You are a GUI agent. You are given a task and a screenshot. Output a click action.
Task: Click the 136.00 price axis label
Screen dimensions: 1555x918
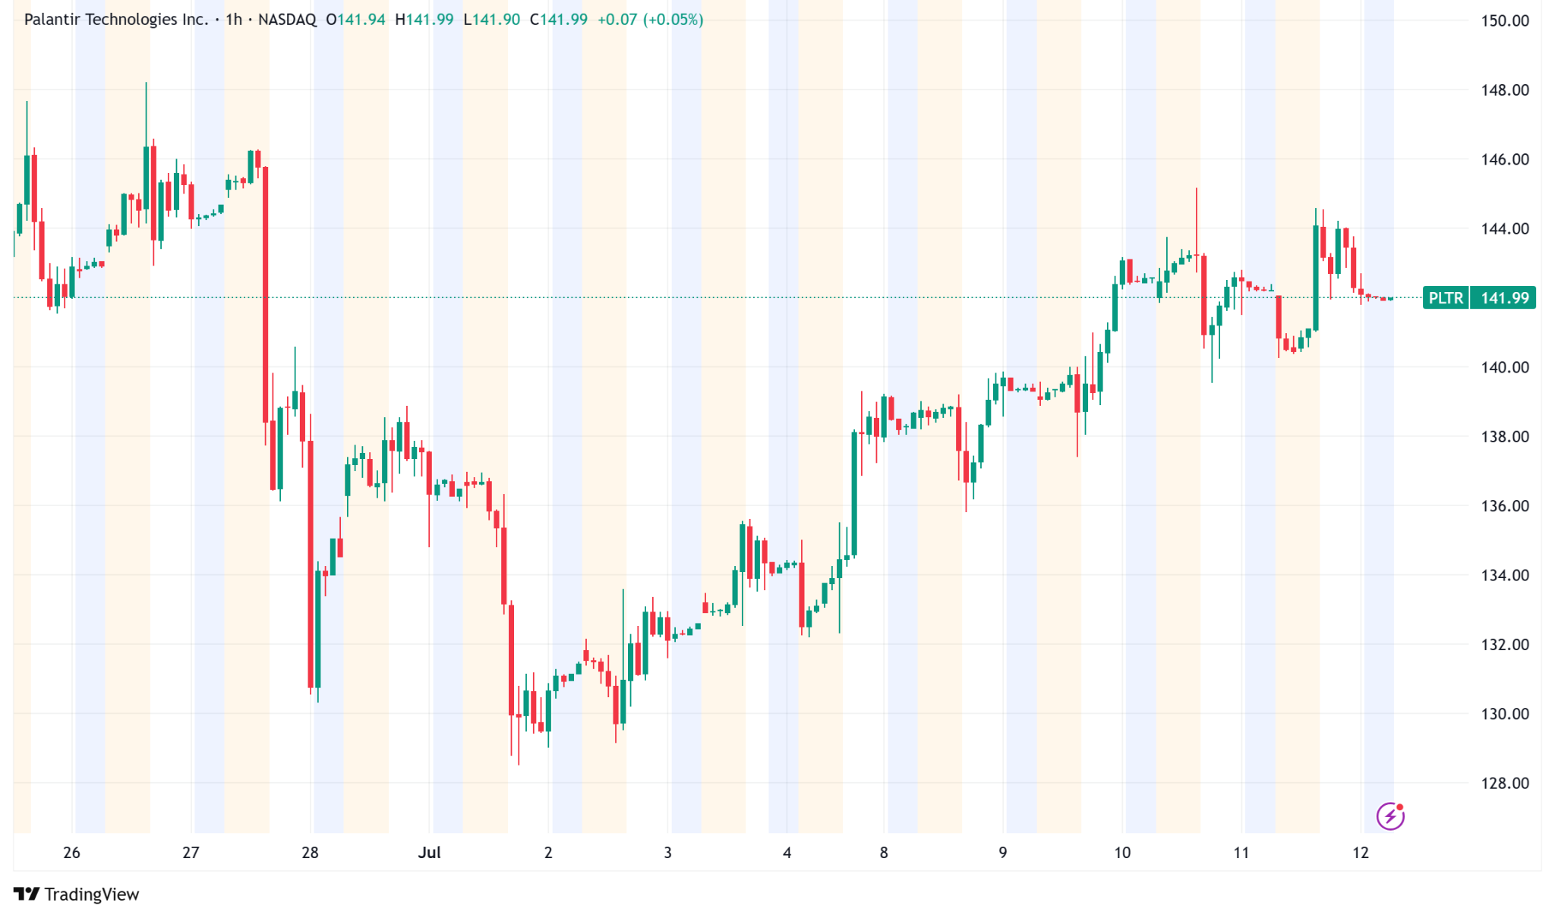tap(1504, 506)
